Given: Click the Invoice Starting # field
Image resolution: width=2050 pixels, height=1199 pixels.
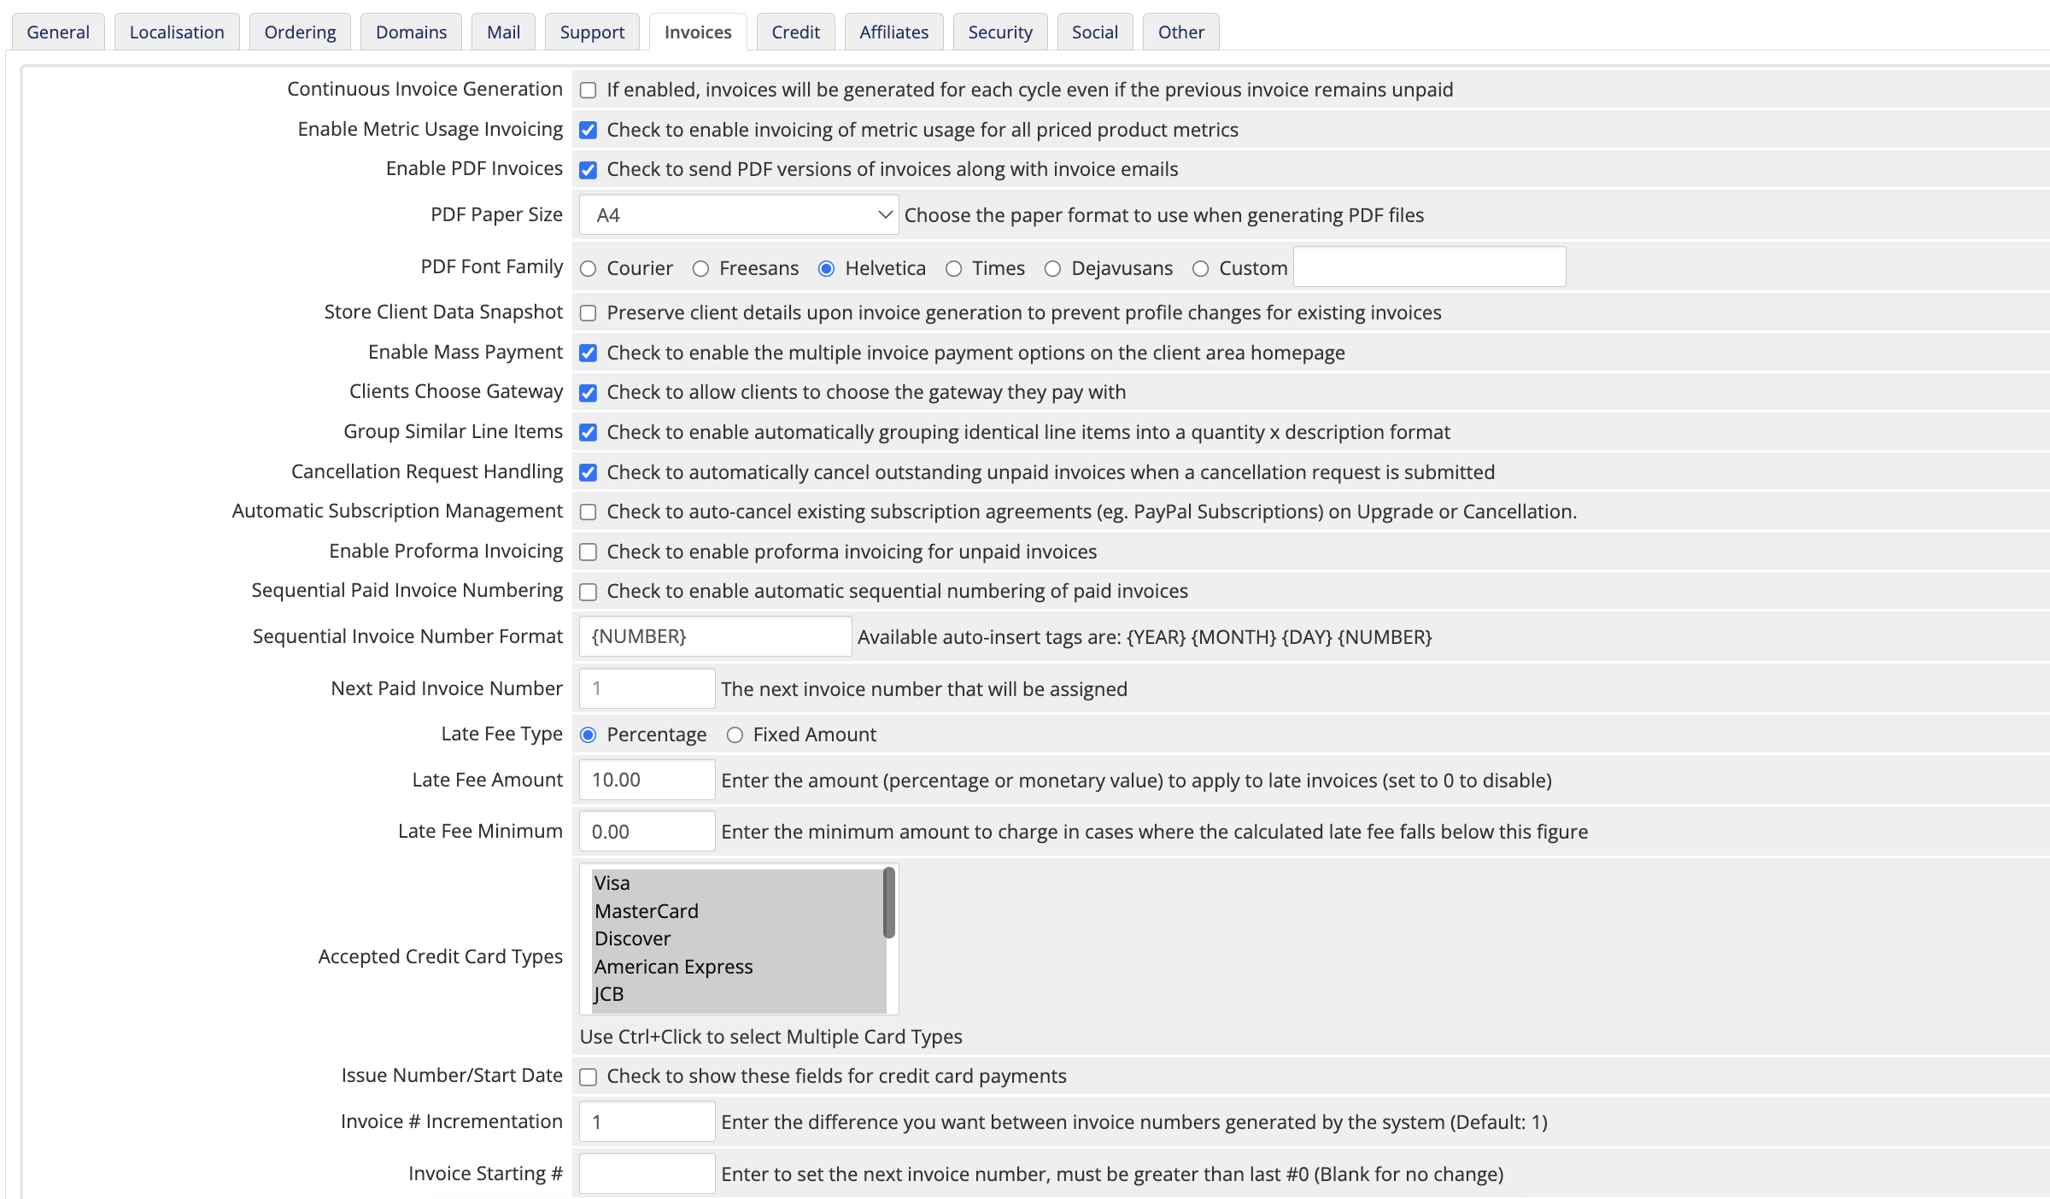Looking at the screenshot, I should 647,1173.
